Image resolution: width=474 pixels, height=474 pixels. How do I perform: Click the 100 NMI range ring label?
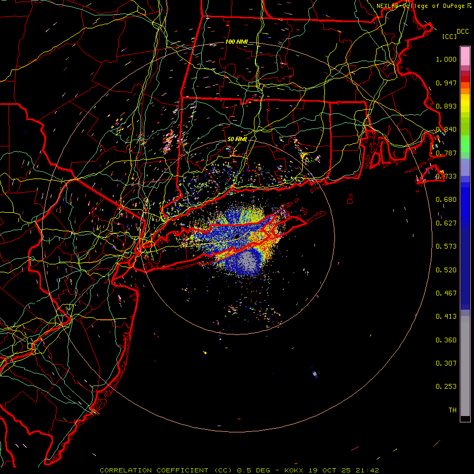(x=236, y=42)
